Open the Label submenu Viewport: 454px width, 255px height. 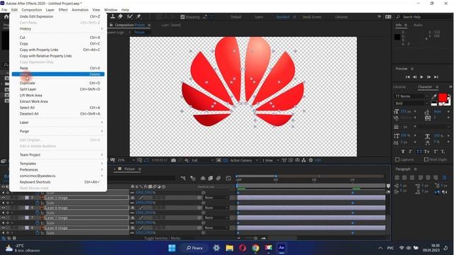(x=58, y=123)
